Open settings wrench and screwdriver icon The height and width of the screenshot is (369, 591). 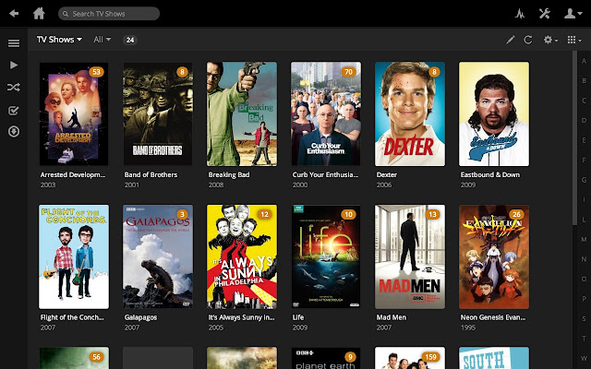pyautogui.click(x=545, y=14)
